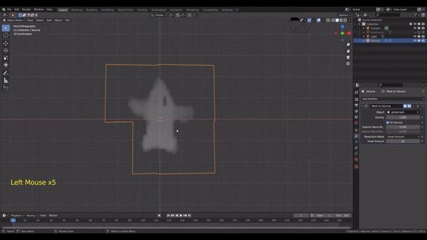This screenshot has height=240, width=427.
Task: Open the Tool properties tab icon
Action: click(356, 93)
